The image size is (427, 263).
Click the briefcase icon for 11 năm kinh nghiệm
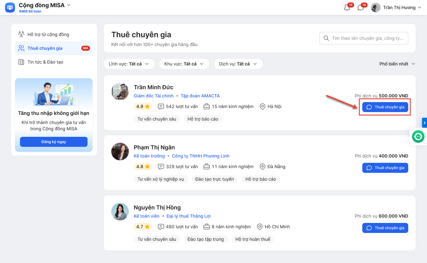coord(207,167)
